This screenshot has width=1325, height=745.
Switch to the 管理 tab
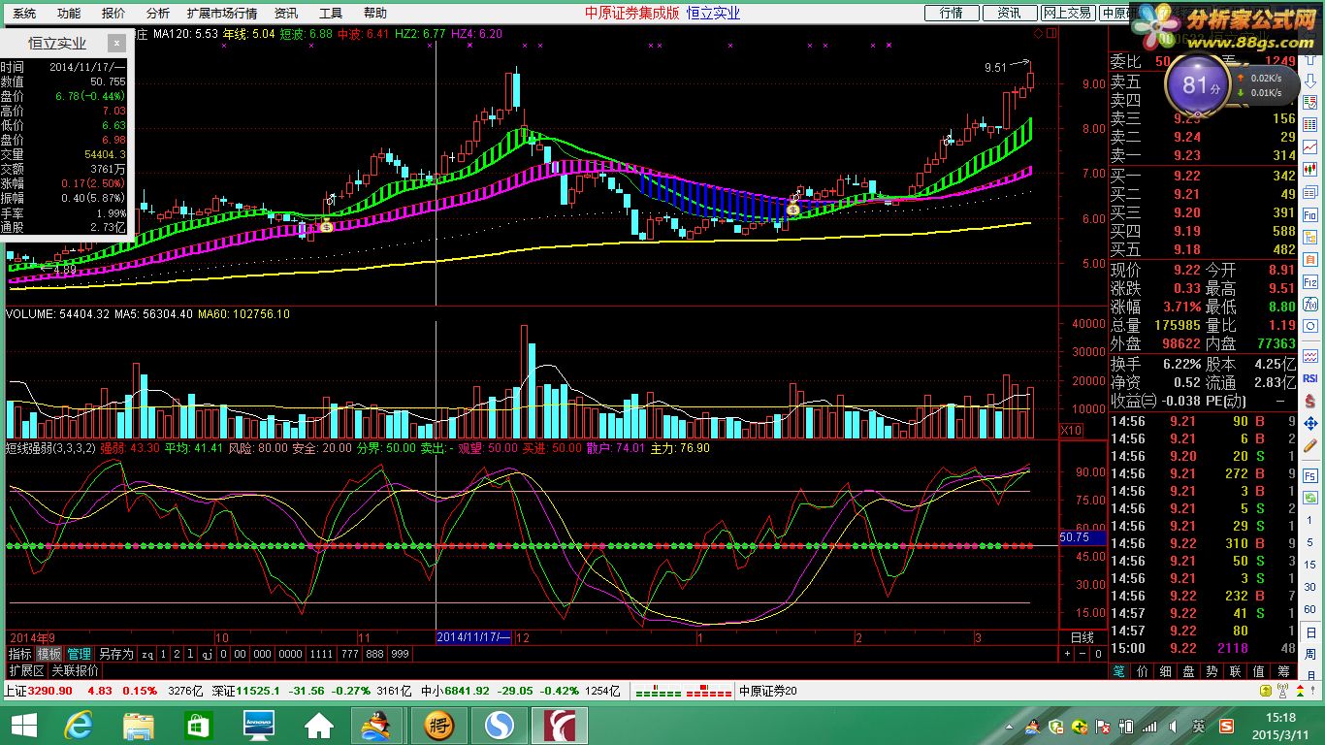(x=80, y=654)
